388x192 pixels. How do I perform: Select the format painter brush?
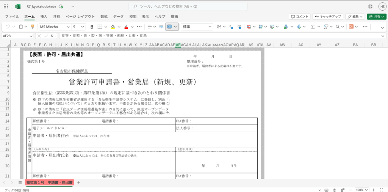coord(33,27)
